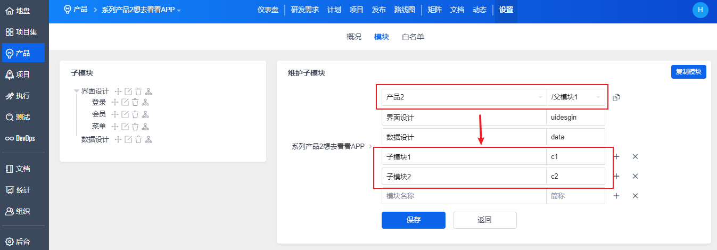Click the move icon beside 会员
This screenshot has height=250, width=717.
pos(114,114)
